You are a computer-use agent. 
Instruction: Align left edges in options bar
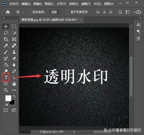98,12
